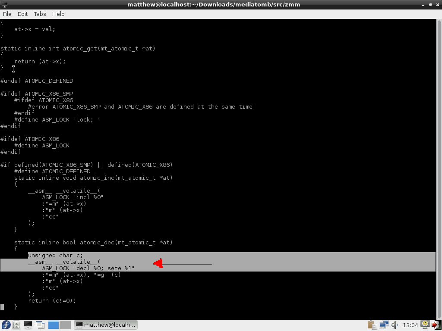Open the network connections tray icon

(384, 325)
